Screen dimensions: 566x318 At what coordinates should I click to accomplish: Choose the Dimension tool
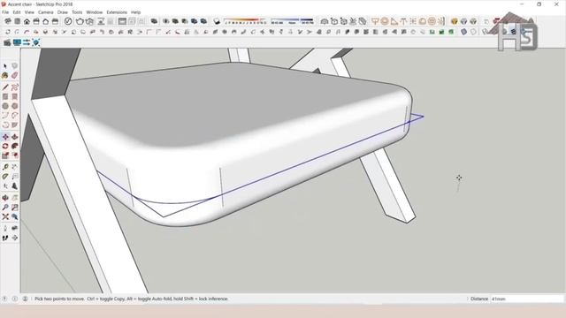[x=14, y=167]
